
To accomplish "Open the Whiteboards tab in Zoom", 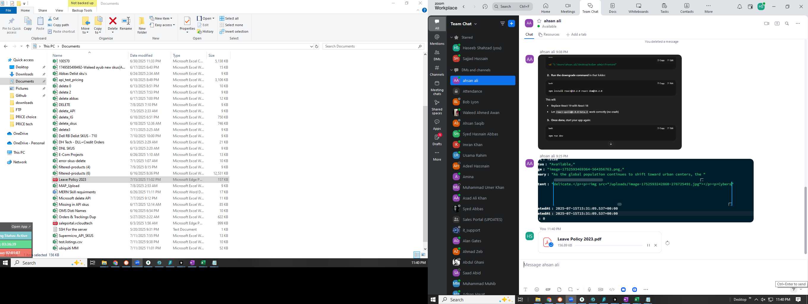I will coord(638,8).
